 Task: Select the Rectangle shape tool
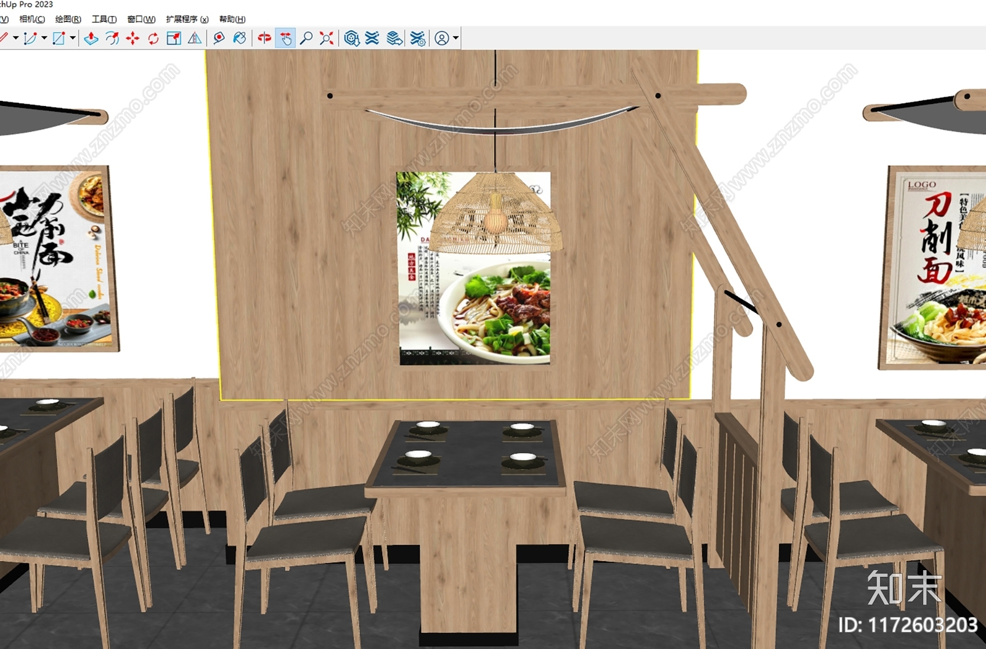[59, 38]
